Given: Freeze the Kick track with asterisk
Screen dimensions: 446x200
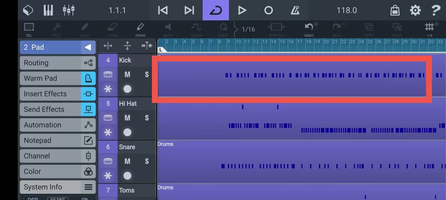Looking at the screenshot, I should point(108,89).
